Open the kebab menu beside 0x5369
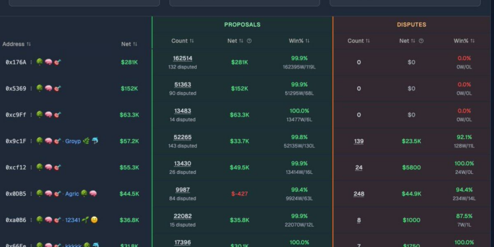The height and width of the screenshot is (247, 494). [x=31, y=88]
